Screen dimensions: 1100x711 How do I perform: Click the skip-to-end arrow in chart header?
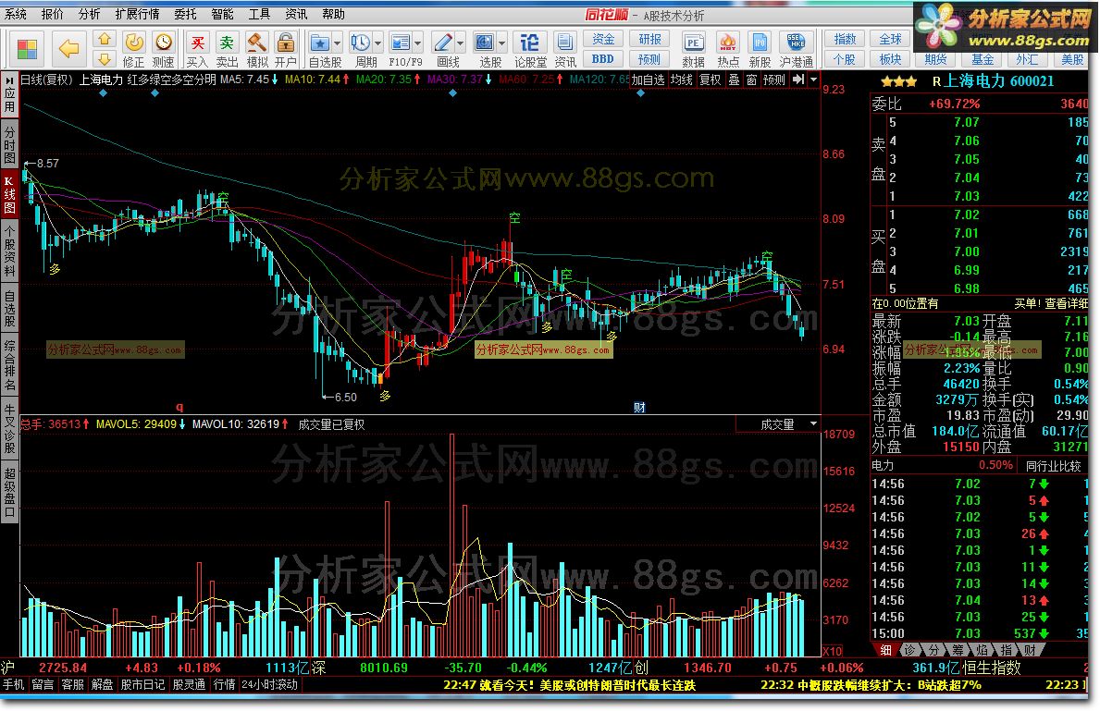coord(797,80)
